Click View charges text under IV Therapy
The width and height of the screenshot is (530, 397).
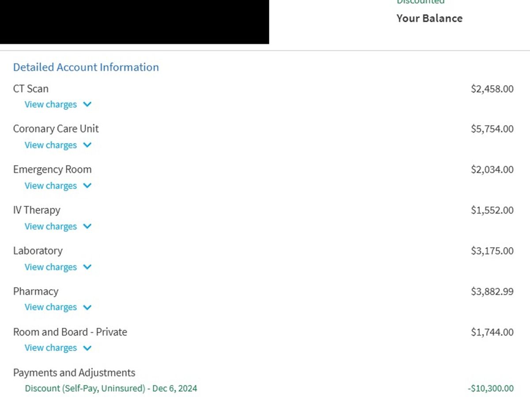coord(50,226)
